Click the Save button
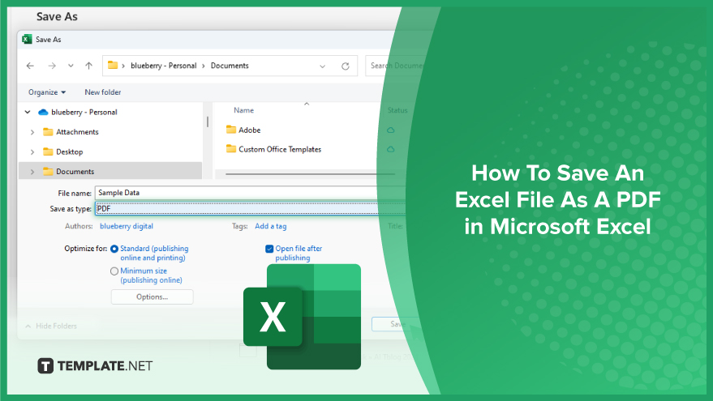Viewport: 713px width, 401px height. pyautogui.click(x=397, y=324)
